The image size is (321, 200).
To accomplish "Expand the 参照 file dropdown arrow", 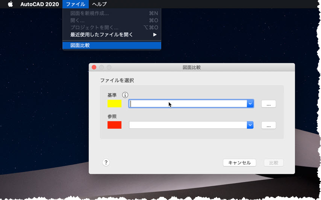I will pyautogui.click(x=250, y=125).
